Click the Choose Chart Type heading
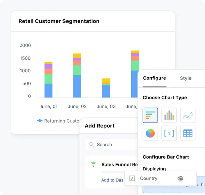The image size is (205, 195). point(165,97)
